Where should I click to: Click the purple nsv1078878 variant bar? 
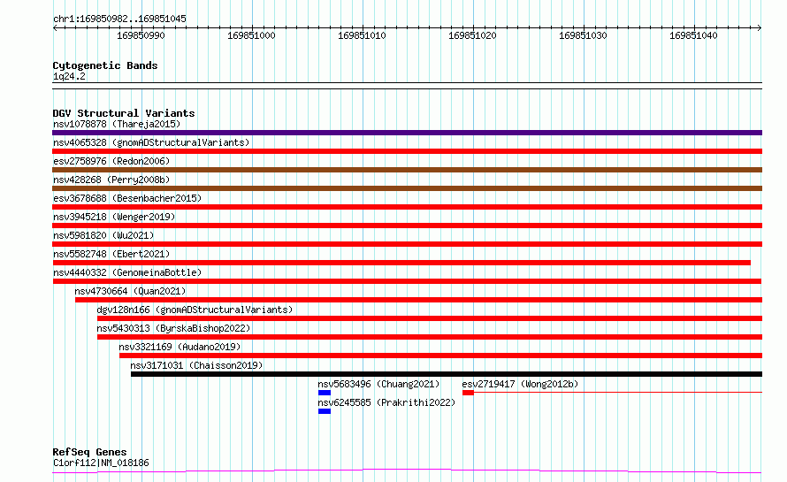coord(407,133)
